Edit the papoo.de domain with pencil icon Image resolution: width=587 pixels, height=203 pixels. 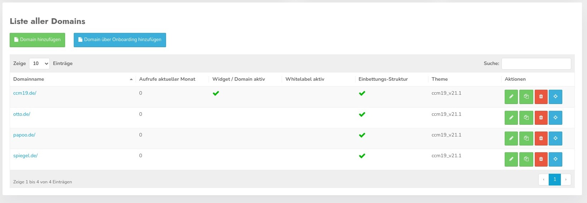[511, 138]
